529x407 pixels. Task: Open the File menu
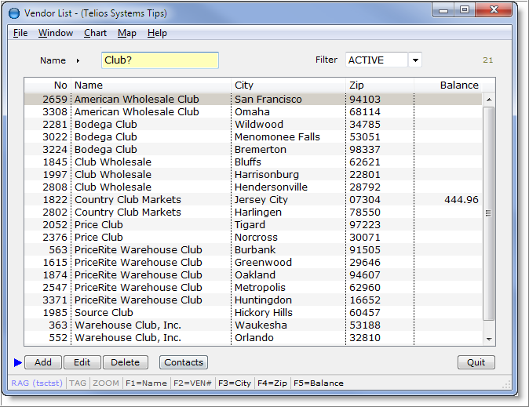20,33
